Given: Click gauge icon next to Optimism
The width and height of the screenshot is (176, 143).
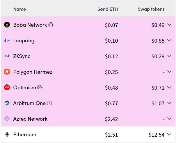Looking at the screenshot, I should [40, 87].
